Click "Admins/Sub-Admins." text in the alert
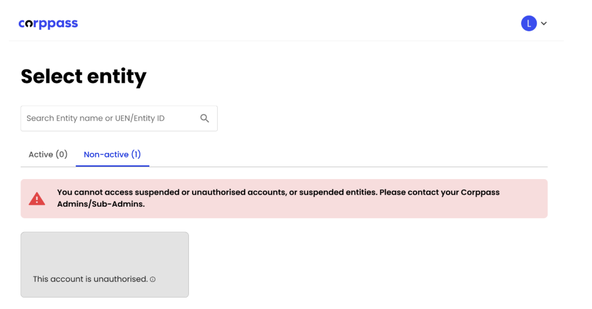This screenshot has height=309, width=592. pos(101,204)
